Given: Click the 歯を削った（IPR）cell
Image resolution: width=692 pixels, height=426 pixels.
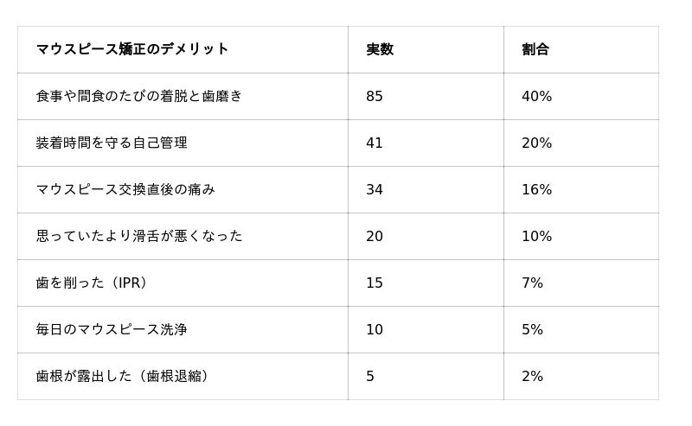Looking at the screenshot, I should 93,283.
